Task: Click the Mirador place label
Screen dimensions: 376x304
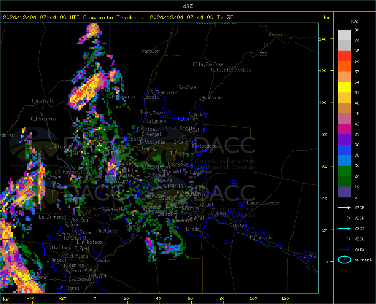Action: coord(193,229)
